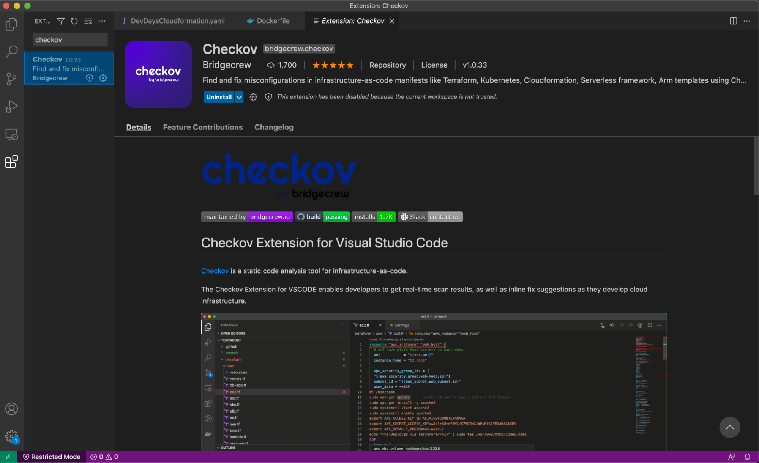Viewport: 759px width, 463px height.
Task: Select the Details tab
Action: click(139, 128)
